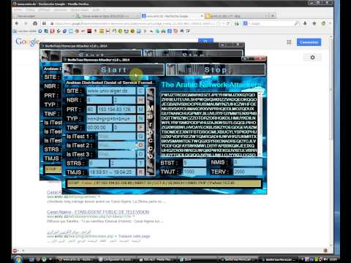This screenshot has height=263, width=351.
Task: Click the second TINF input field
Action: point(124,128)
